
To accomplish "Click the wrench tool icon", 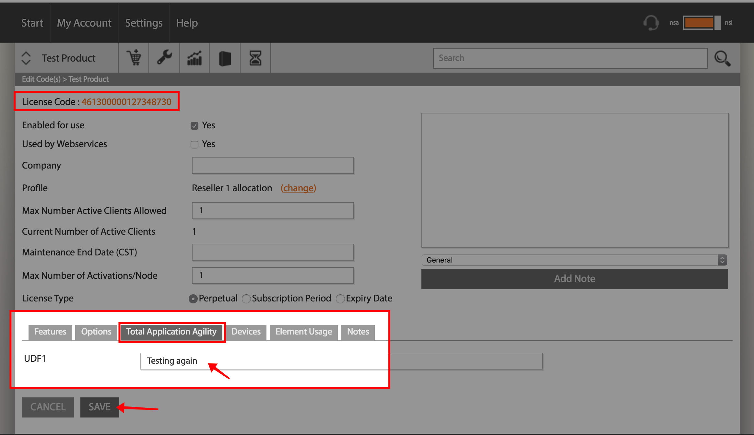I will point(164,58).
